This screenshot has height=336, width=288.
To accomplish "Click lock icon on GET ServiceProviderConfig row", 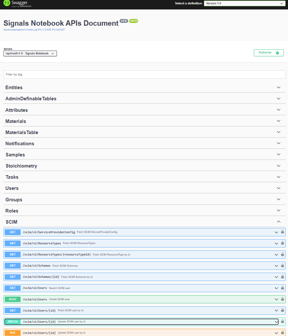I will [282, 232].
